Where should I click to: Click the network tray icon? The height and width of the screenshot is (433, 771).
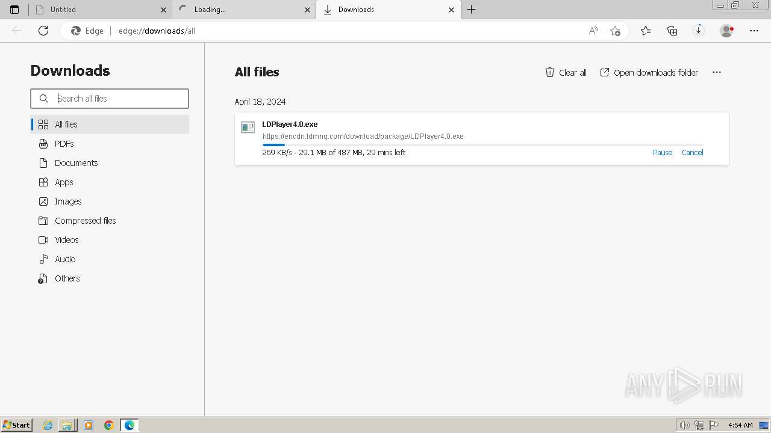tap(699, 425)
